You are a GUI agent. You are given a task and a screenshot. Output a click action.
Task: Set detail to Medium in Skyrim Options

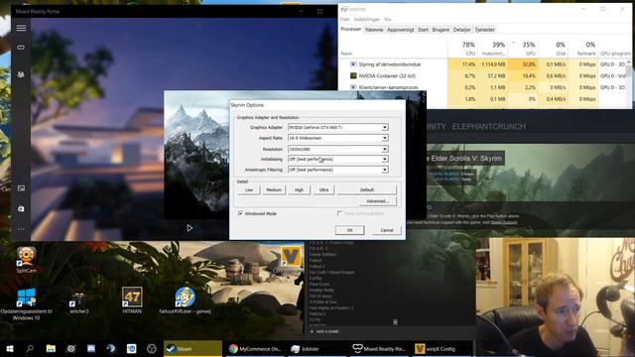click(x=274, y=189)
